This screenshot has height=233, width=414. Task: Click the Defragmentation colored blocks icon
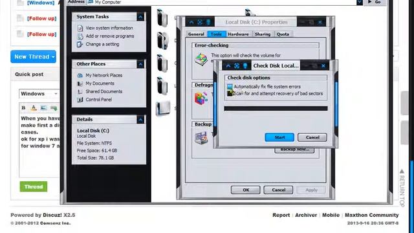coord(201,98)
